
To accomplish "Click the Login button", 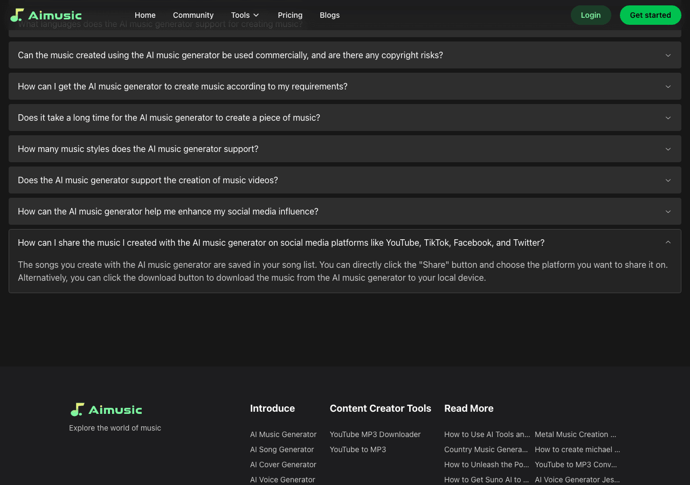I will 591,15.
